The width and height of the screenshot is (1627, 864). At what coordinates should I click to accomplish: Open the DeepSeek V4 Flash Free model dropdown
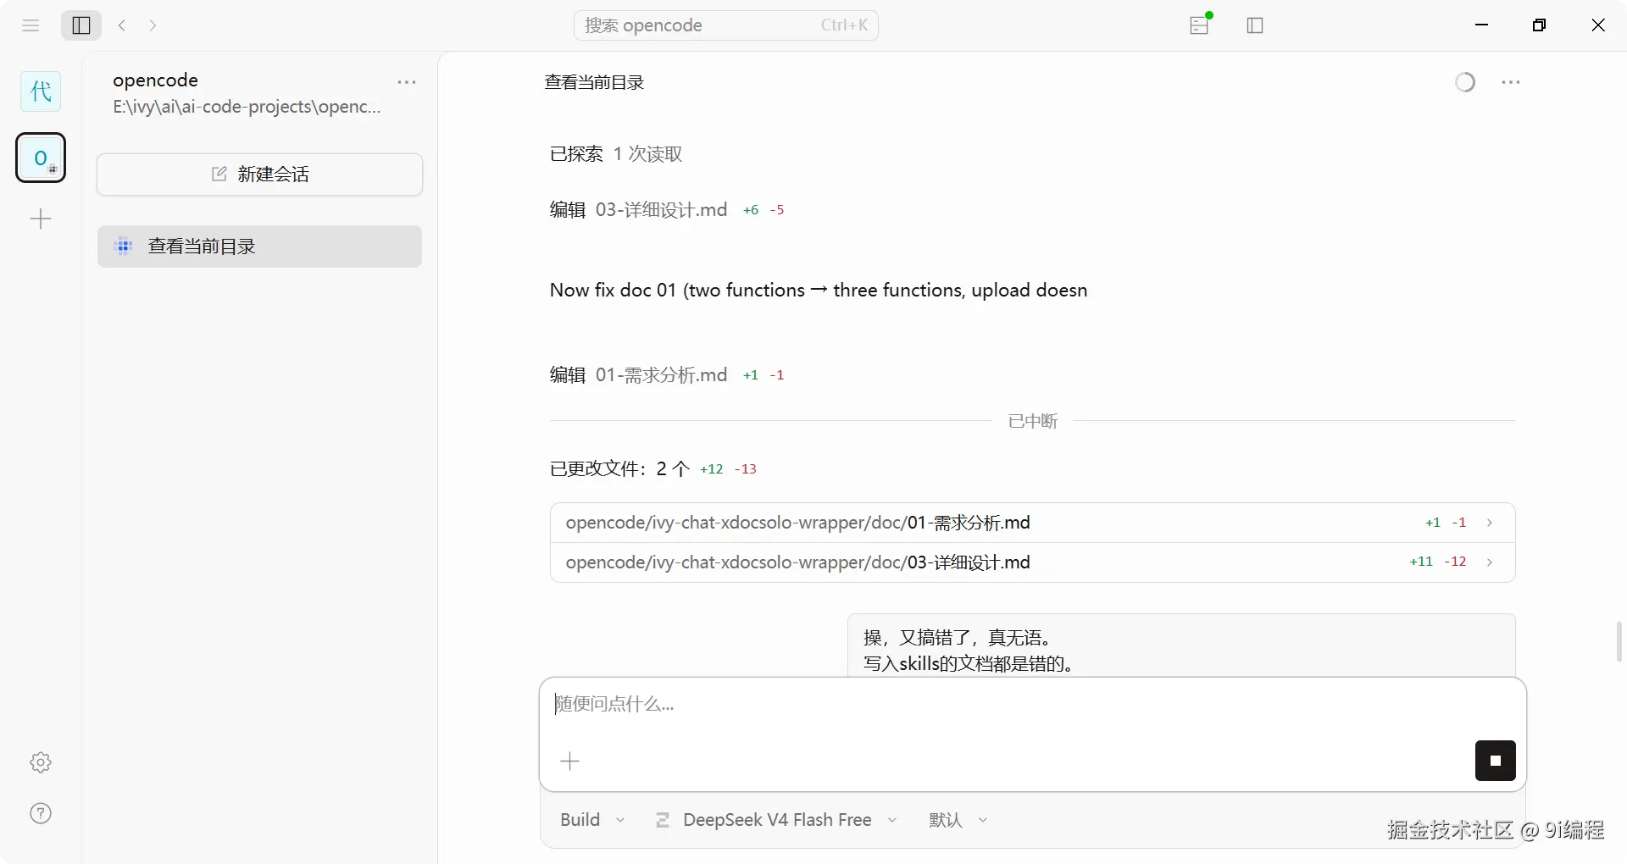click(x=776, y=820)
